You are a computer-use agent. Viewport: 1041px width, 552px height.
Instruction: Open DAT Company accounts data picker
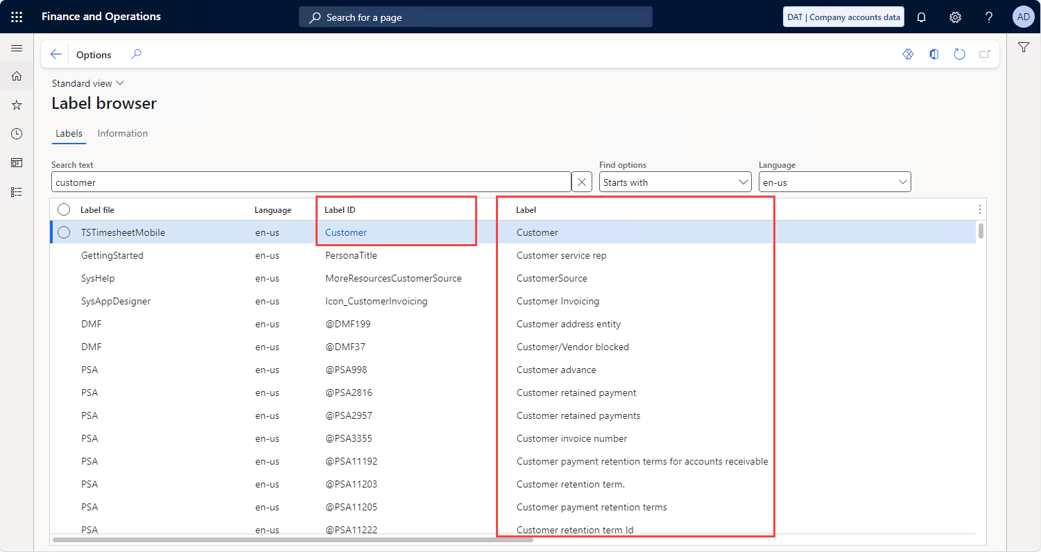click(843, 17)
